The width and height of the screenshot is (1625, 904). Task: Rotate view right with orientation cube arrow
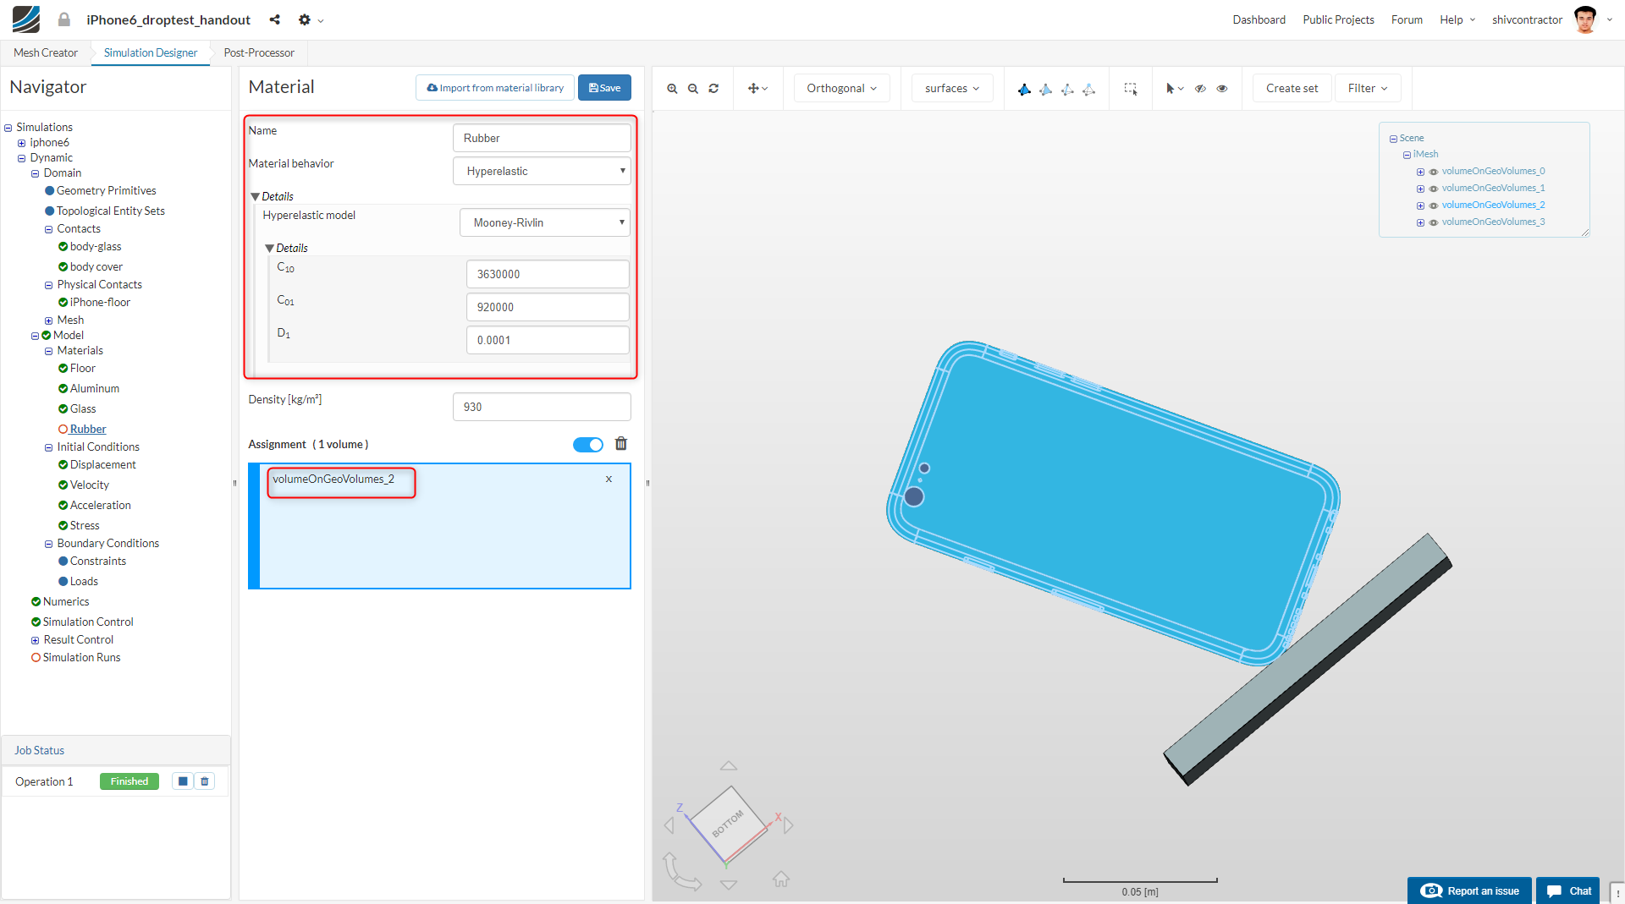coord(789,825)
